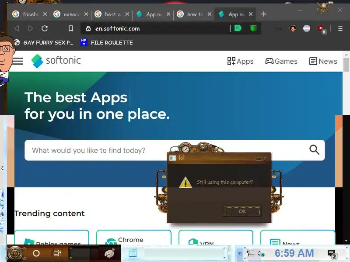Open Softonic hamburger side menu
Image resolution: width=350 pixels, height=262 pixels.
pos(17,61)
